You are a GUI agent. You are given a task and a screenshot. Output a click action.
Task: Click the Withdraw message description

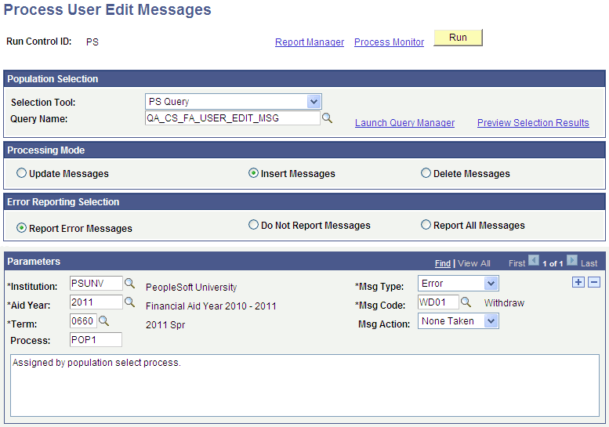(x=504, y=302)
